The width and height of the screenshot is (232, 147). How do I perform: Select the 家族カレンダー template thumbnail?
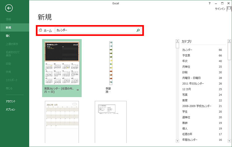coord(62,63)
